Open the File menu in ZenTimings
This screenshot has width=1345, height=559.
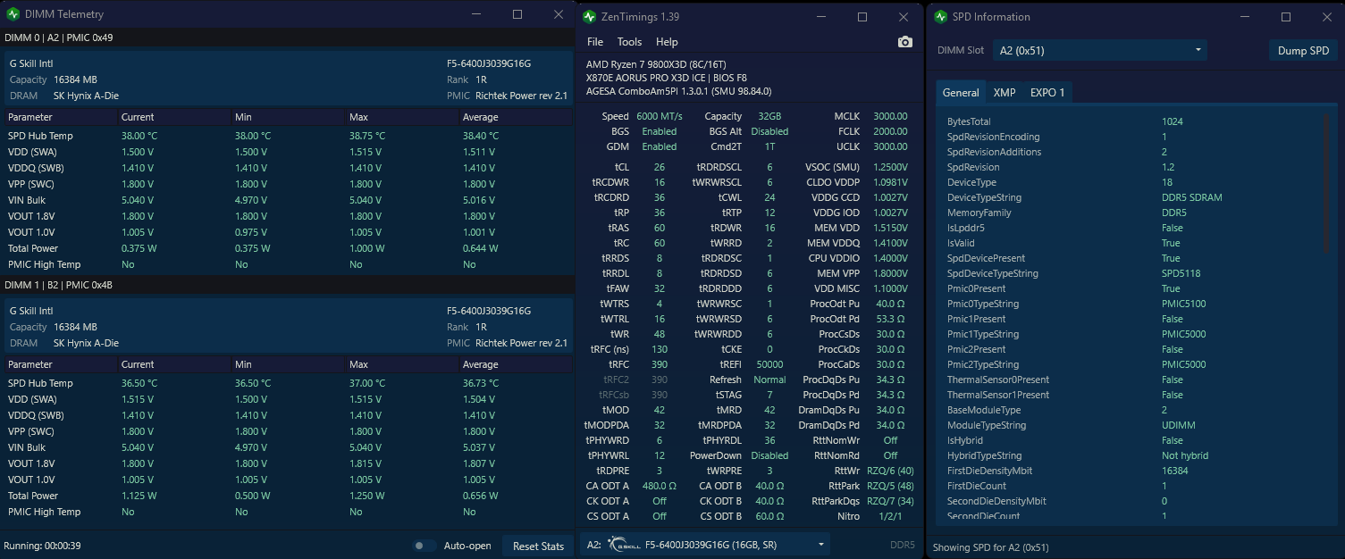[x=595, y=42]
